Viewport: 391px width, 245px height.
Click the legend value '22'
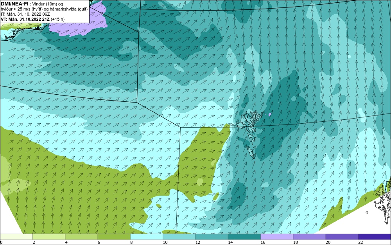(361, 242)
